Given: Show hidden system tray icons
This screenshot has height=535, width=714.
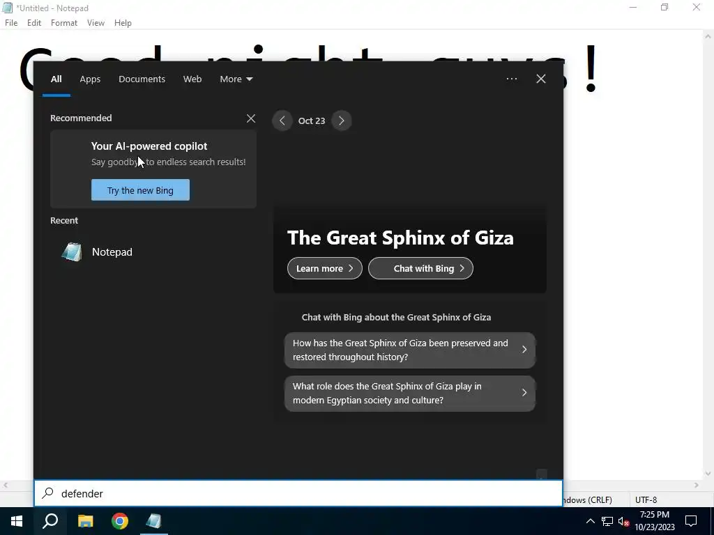Looking at the screenshot, I should click(x=590, y=521).
